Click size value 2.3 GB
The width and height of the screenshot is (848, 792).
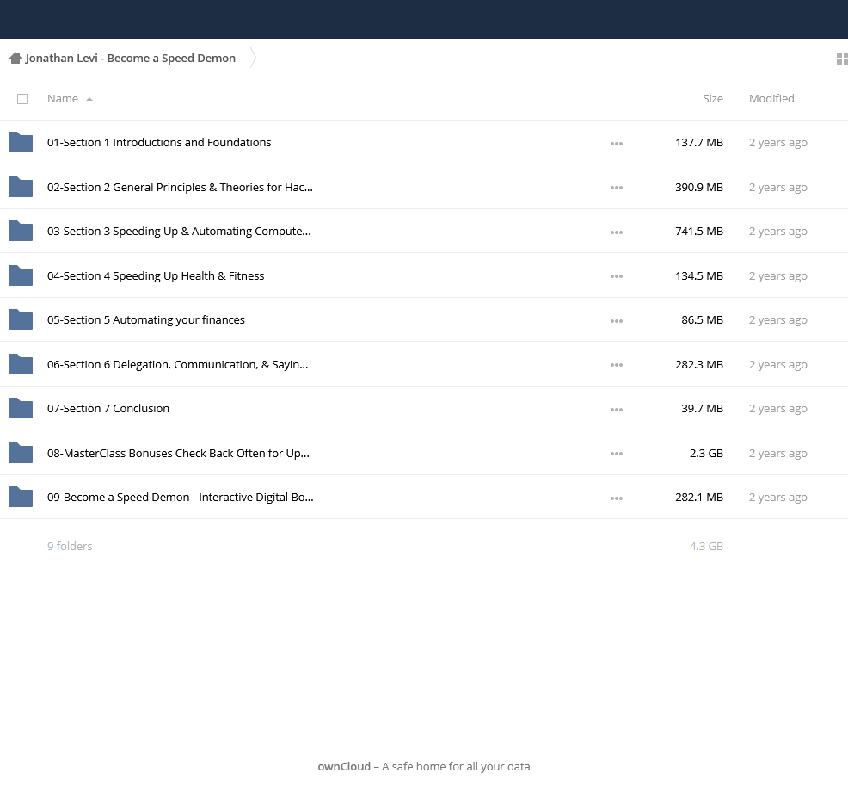(706, 453)
